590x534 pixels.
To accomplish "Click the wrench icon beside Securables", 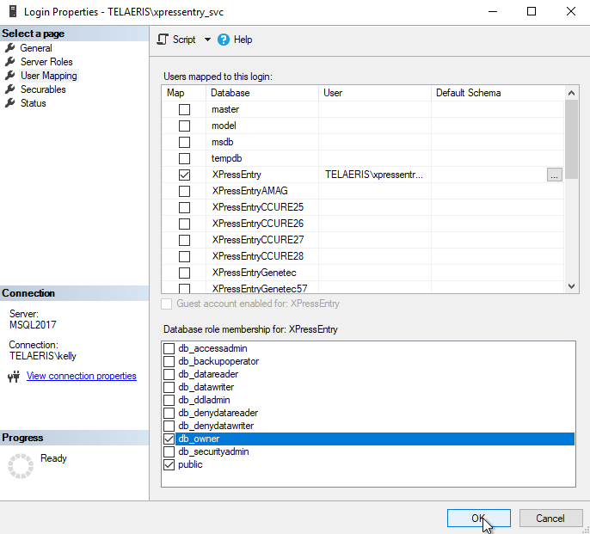I will (x=10, y=89).
